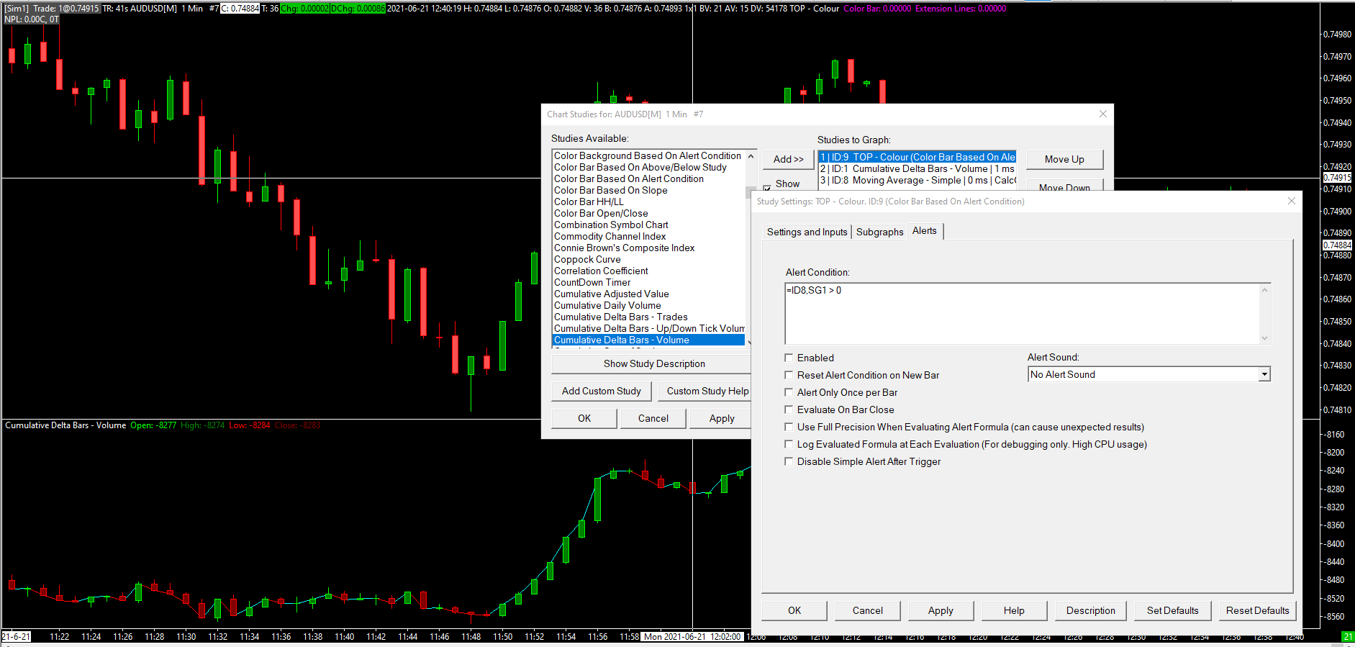Click Add Custom Study button
Viewport: 1355px width, 647px height.
click(602, 391)
